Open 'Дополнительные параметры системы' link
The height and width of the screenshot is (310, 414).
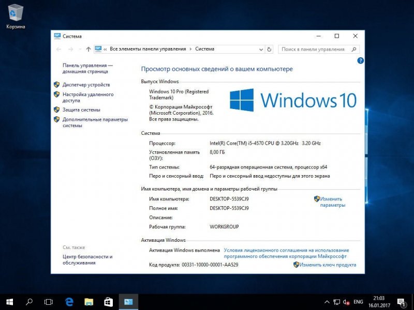pos(95,122)
